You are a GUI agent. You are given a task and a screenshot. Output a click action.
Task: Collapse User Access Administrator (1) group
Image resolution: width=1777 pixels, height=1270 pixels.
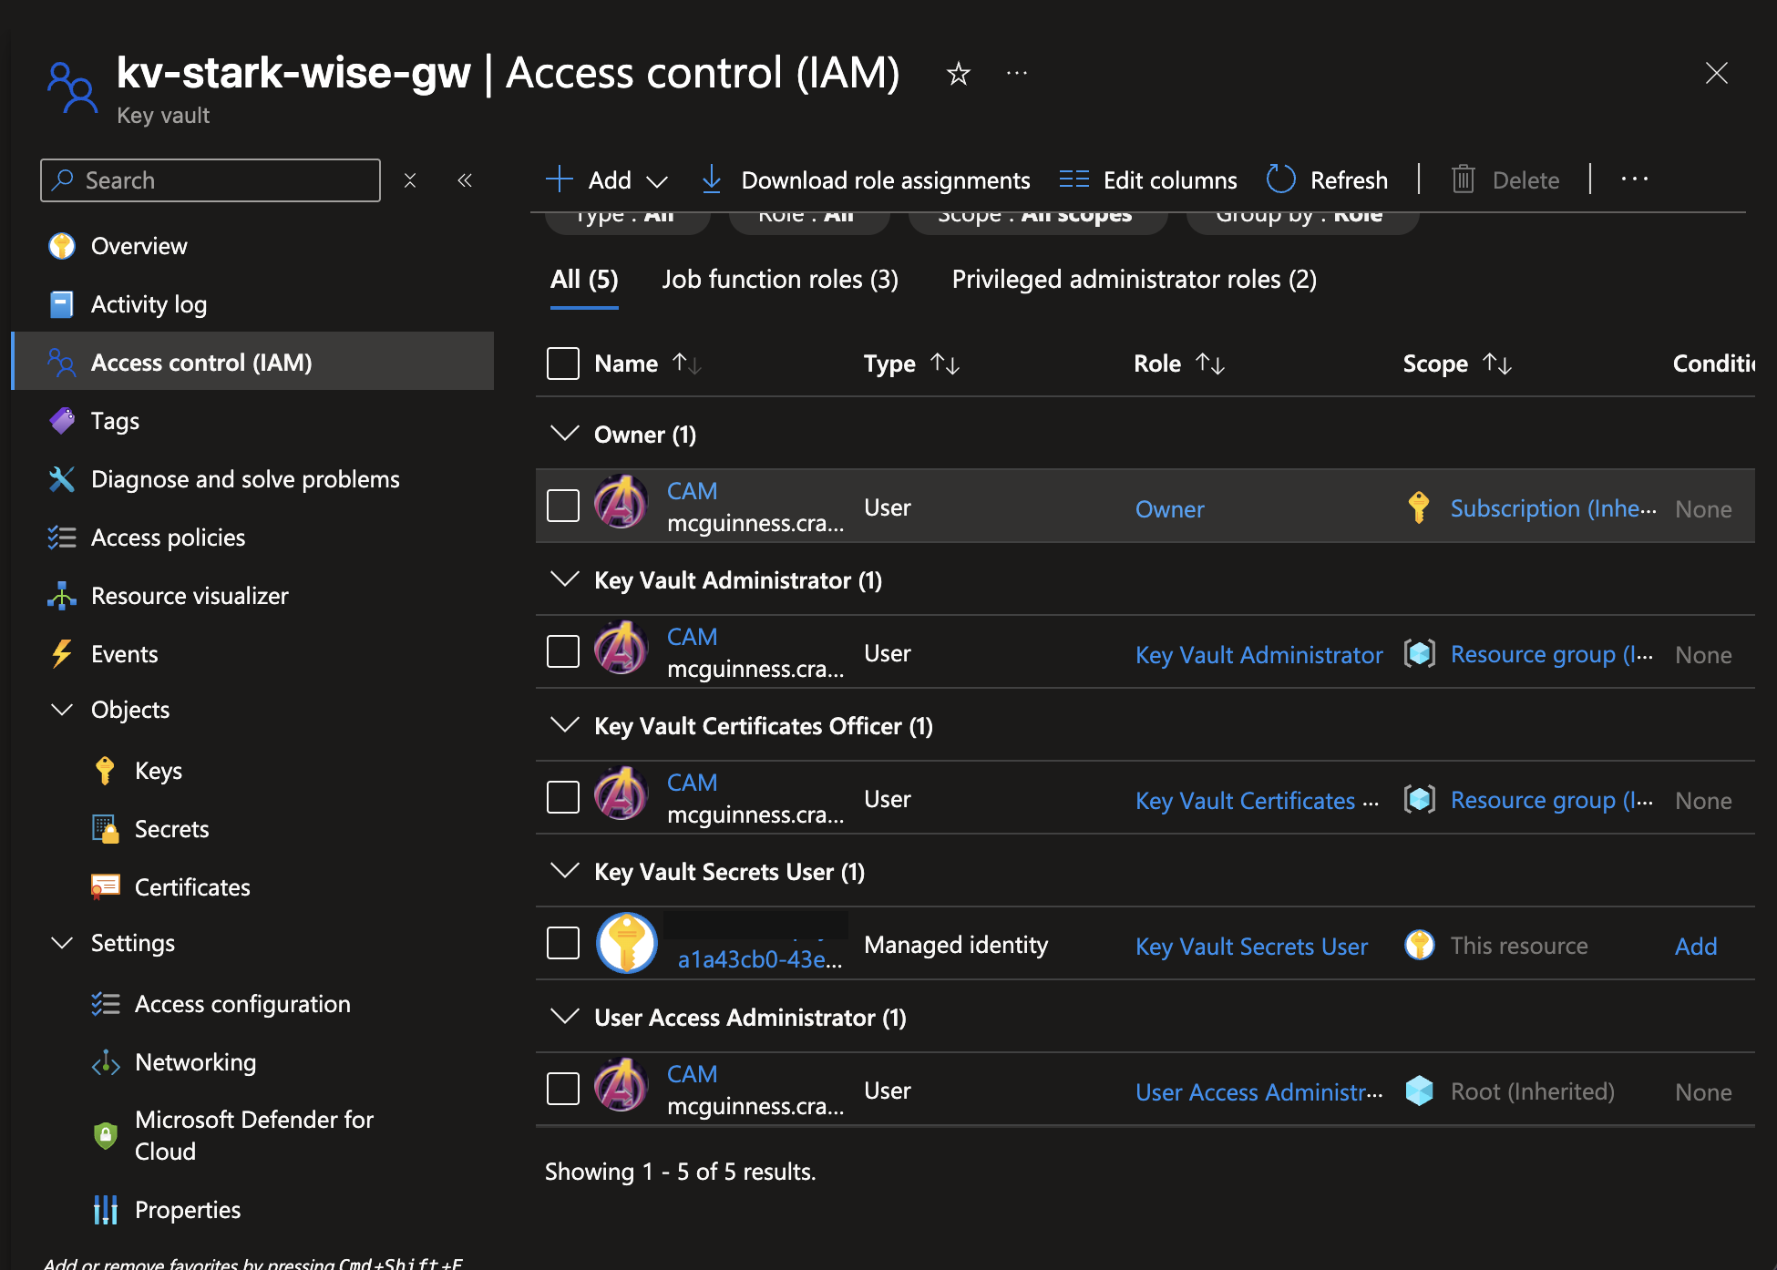566,1017
